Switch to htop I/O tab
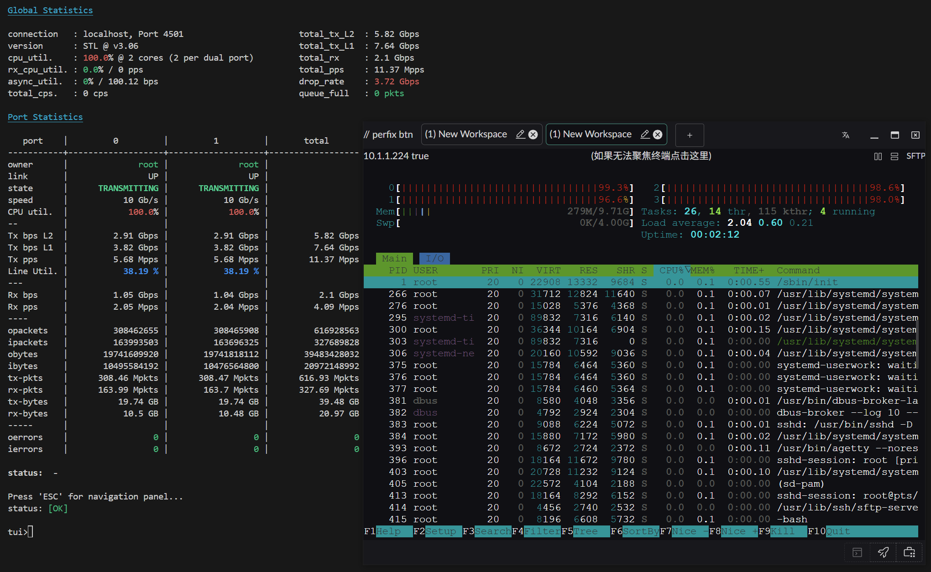 (x=434, y=259)
